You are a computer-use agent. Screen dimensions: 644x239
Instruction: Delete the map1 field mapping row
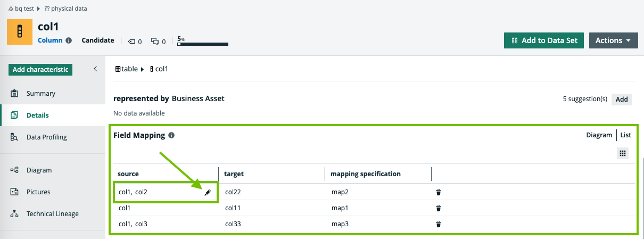pos(439,208)
